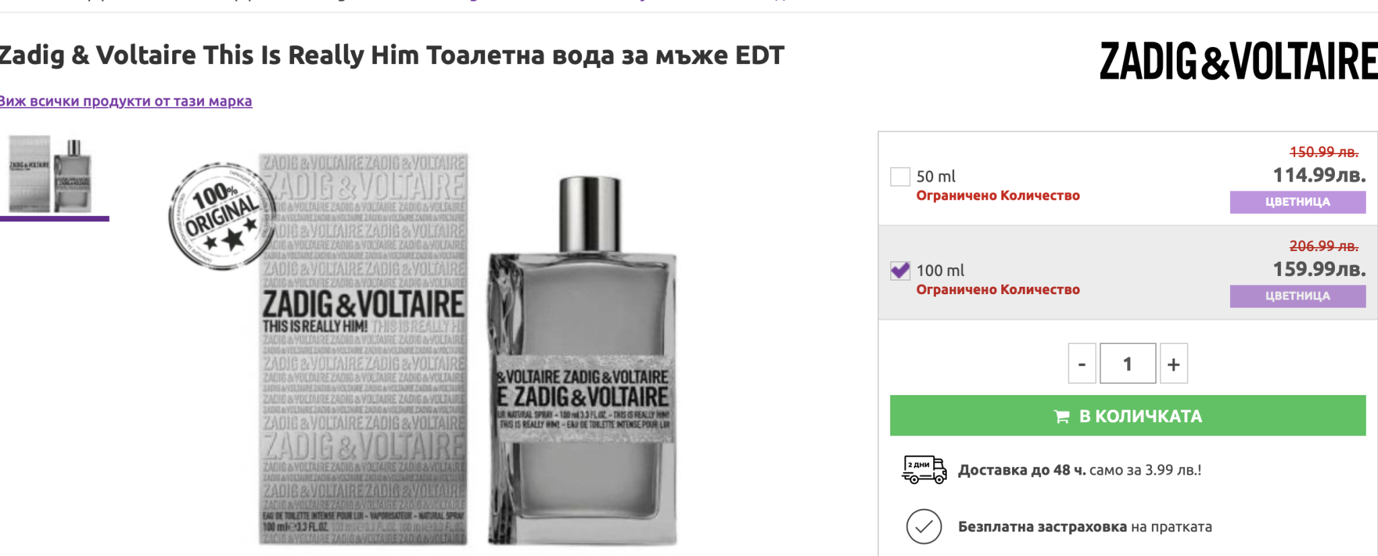Click the insurance checkmark circle icon

[x=924, y=526]
